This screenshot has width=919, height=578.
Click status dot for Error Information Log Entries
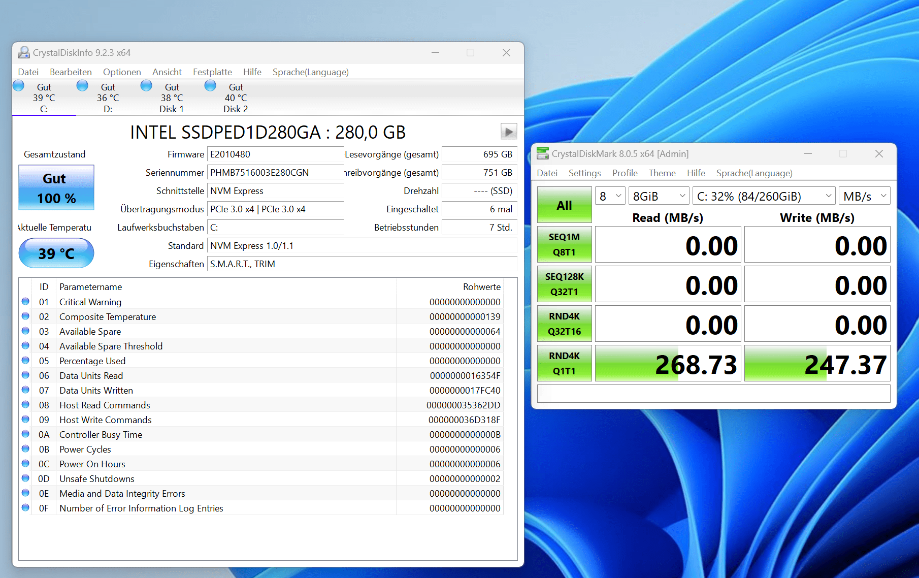point(25,508)
